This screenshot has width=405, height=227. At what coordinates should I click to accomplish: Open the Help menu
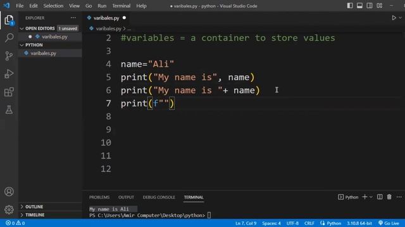(x=141, y=6)
